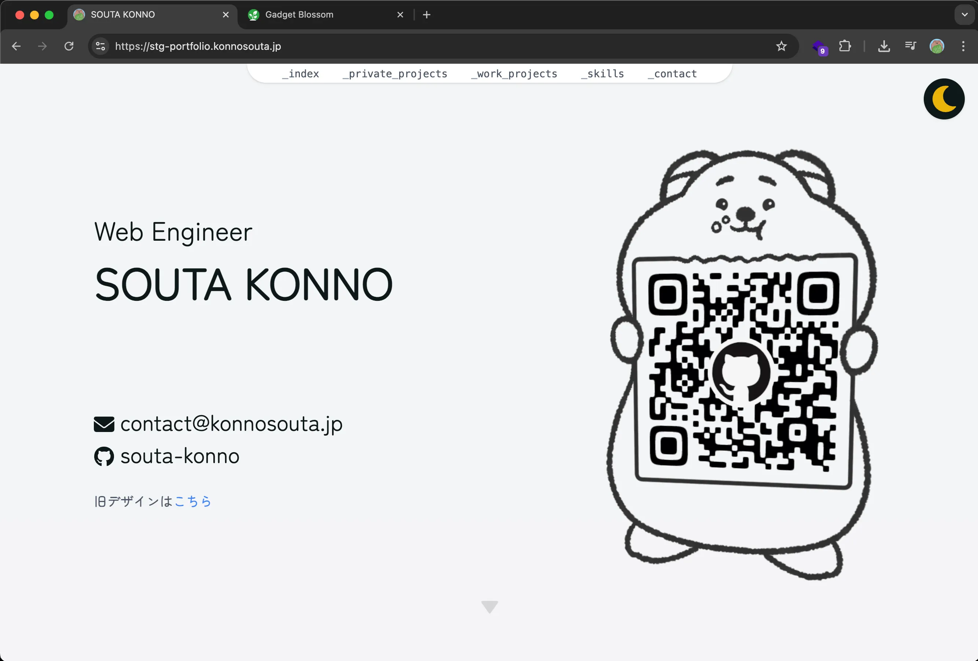This screenshot has width=978, height=661.
Task: Click the scroll-down triangle arrow
Action: (x=489, y=606)
